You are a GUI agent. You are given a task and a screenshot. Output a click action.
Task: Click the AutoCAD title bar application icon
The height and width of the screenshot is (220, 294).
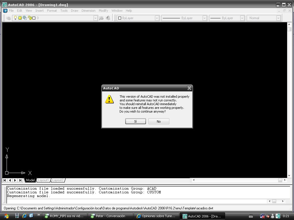coord(5,5)
